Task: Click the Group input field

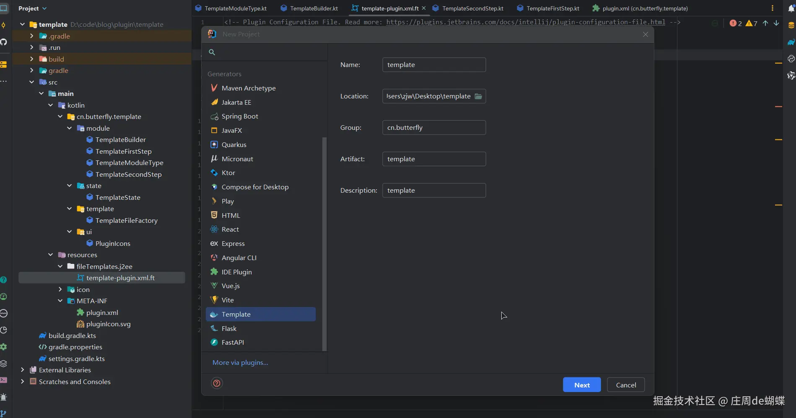Action: click(x=434, y=128)
